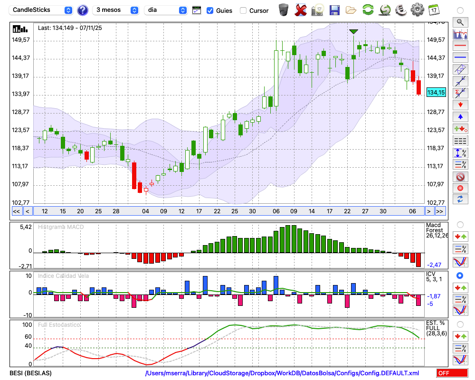Click the blue floppy disk save icon

point(334,9)
